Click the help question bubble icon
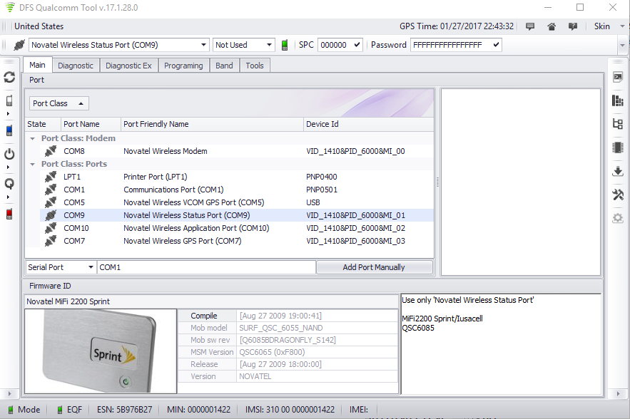The width and height of the screenshot is (630, 419). (572, 26)
